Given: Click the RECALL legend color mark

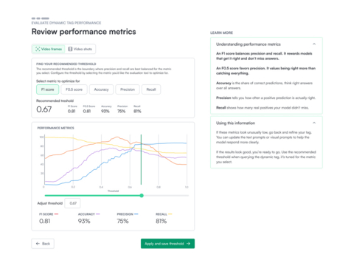Looking at the screenshot, I should click(x=170, y=214).
